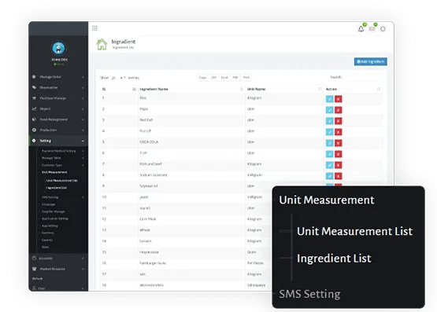Click Ingredient List in the zoomed callout
This screenshot has width=437, height=312.
coord(334,259)
